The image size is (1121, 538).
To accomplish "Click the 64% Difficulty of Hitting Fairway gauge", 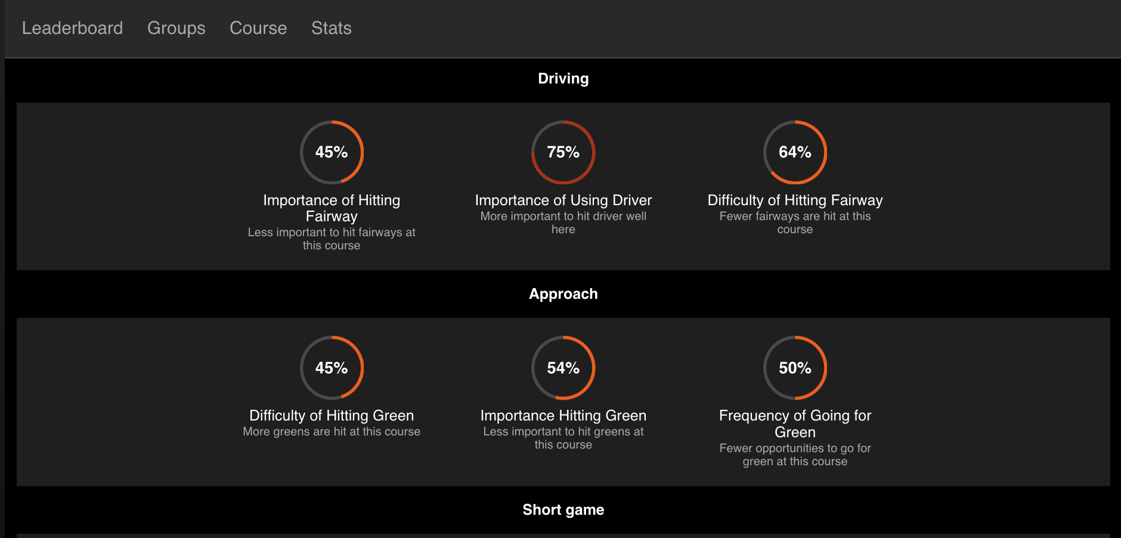I will [795, 153].
